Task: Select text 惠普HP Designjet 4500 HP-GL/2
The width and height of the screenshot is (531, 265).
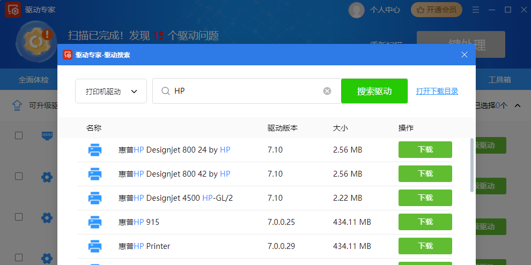Action: 176,198
